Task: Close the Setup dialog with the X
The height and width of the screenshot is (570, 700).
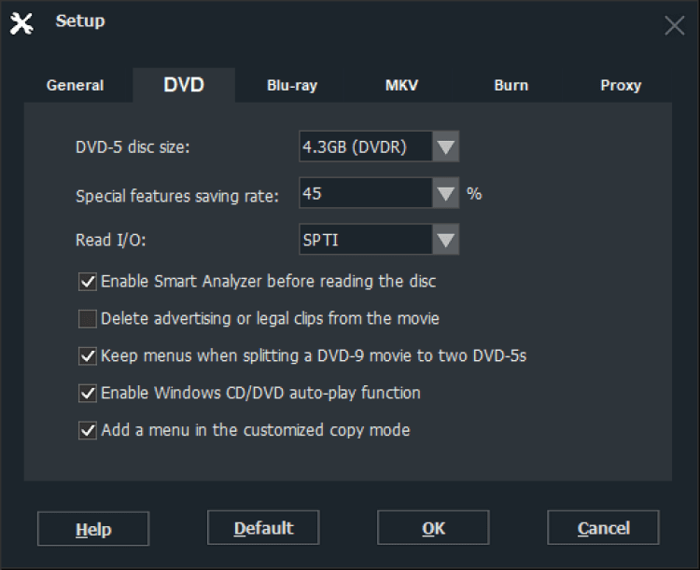Action: pyautogui.click(x=675, y=25)
